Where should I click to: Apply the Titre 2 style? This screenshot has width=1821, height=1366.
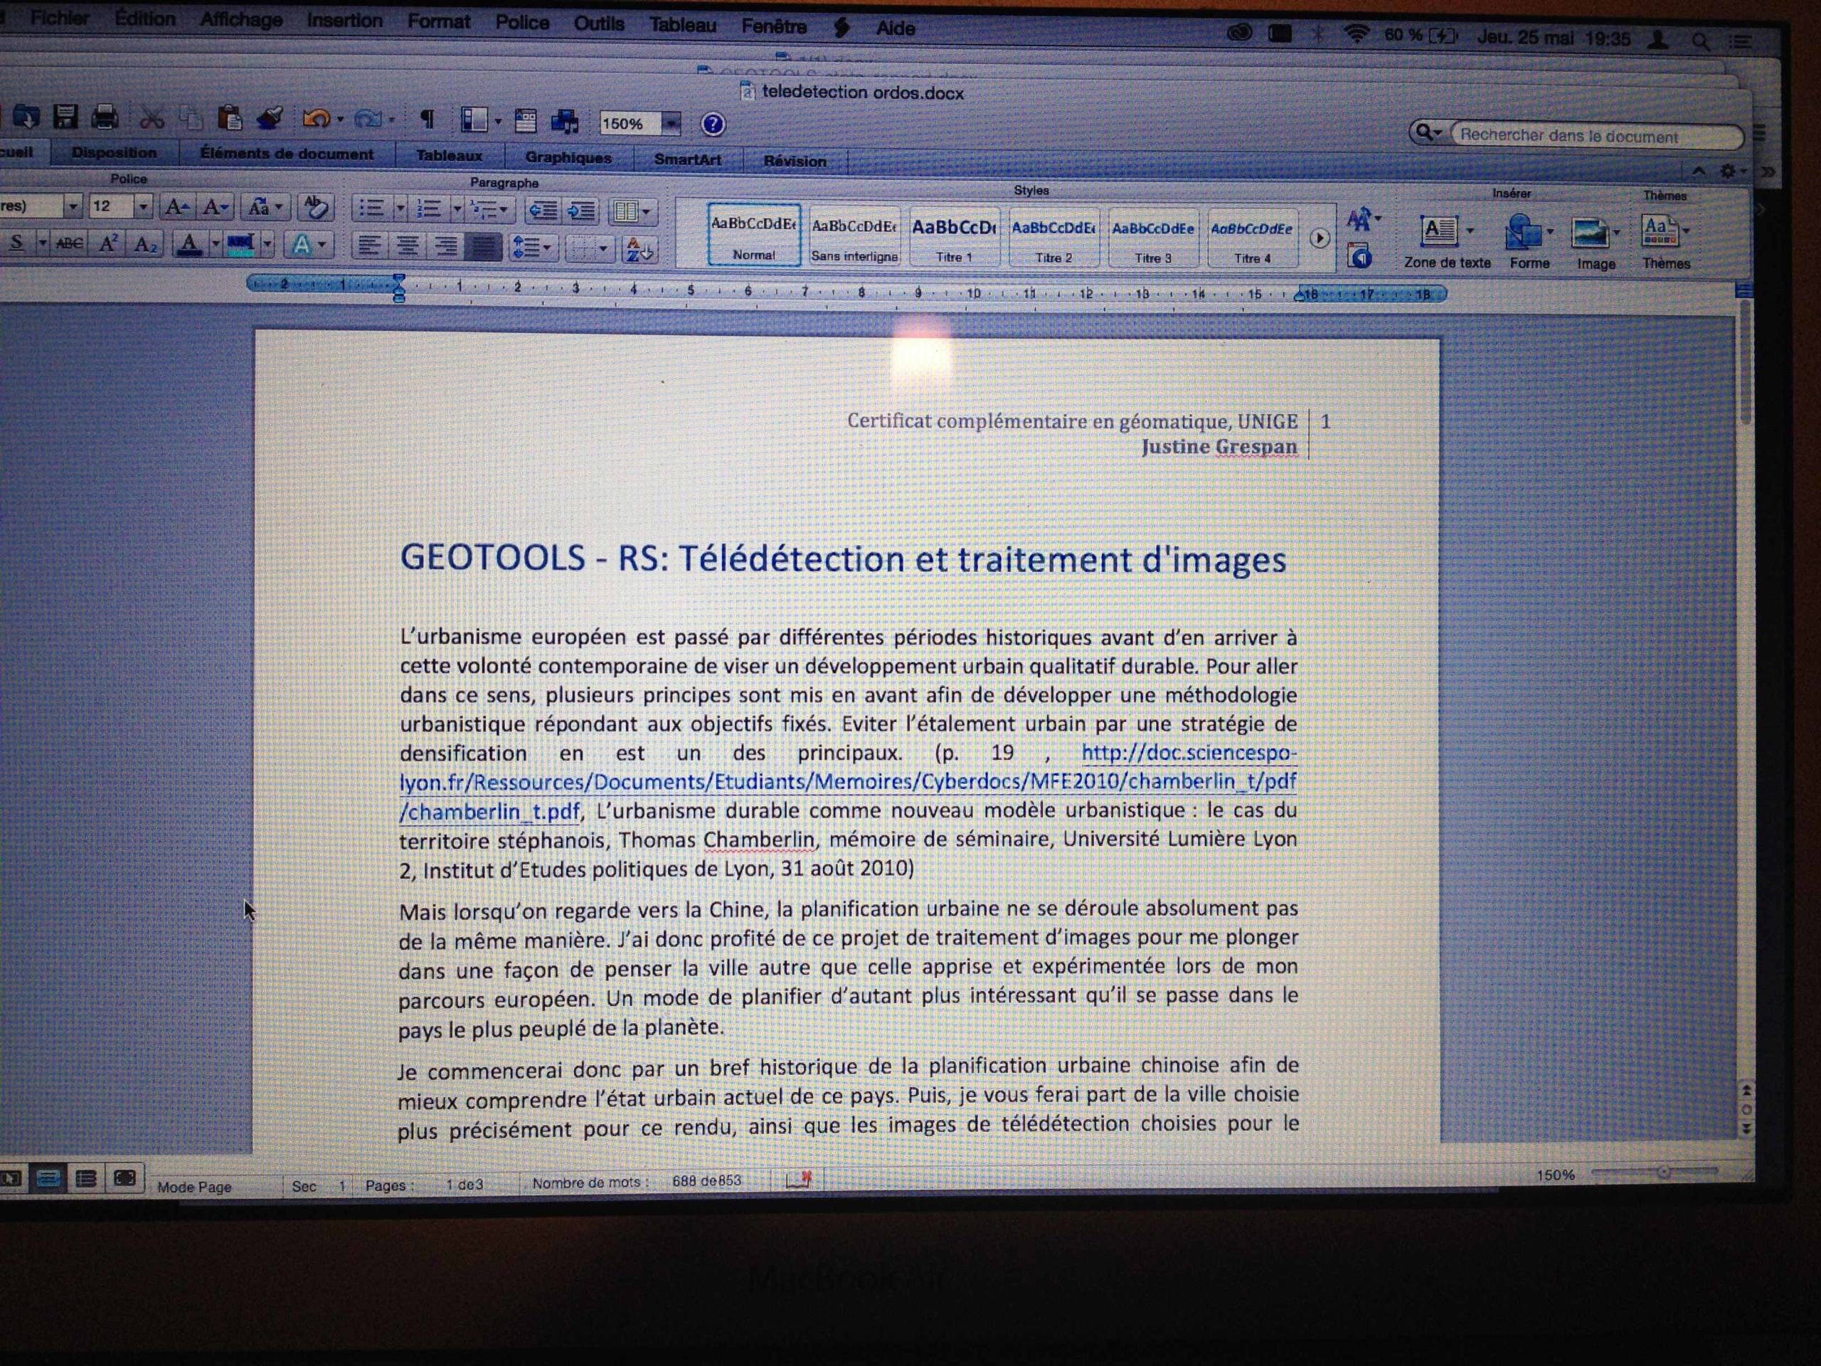(1053, 239)
